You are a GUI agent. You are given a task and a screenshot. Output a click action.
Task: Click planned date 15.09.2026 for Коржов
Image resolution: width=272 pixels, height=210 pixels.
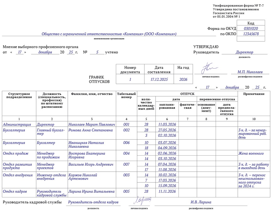point(167,185)
